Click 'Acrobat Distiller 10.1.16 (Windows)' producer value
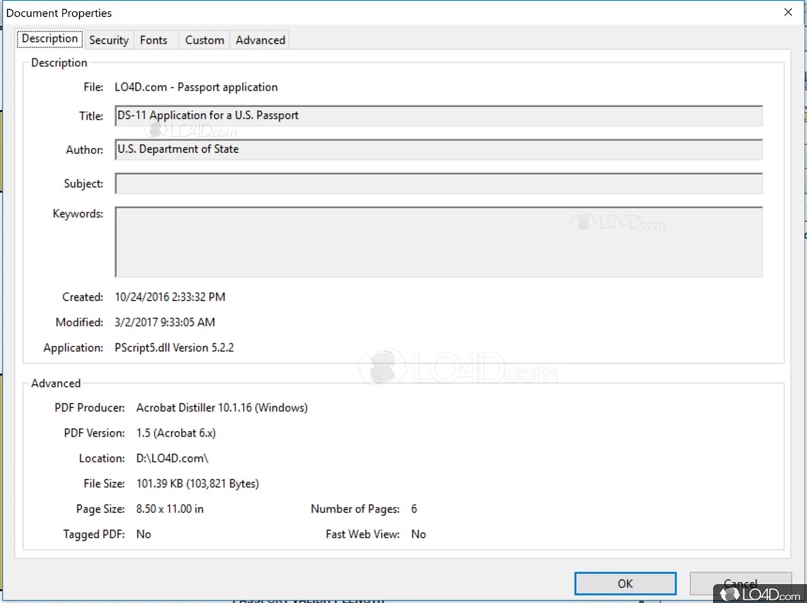 pyautogui.click(x=222, y=408)
